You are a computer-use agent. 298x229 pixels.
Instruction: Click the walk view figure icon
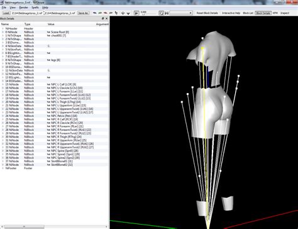[x=116, y=13]
